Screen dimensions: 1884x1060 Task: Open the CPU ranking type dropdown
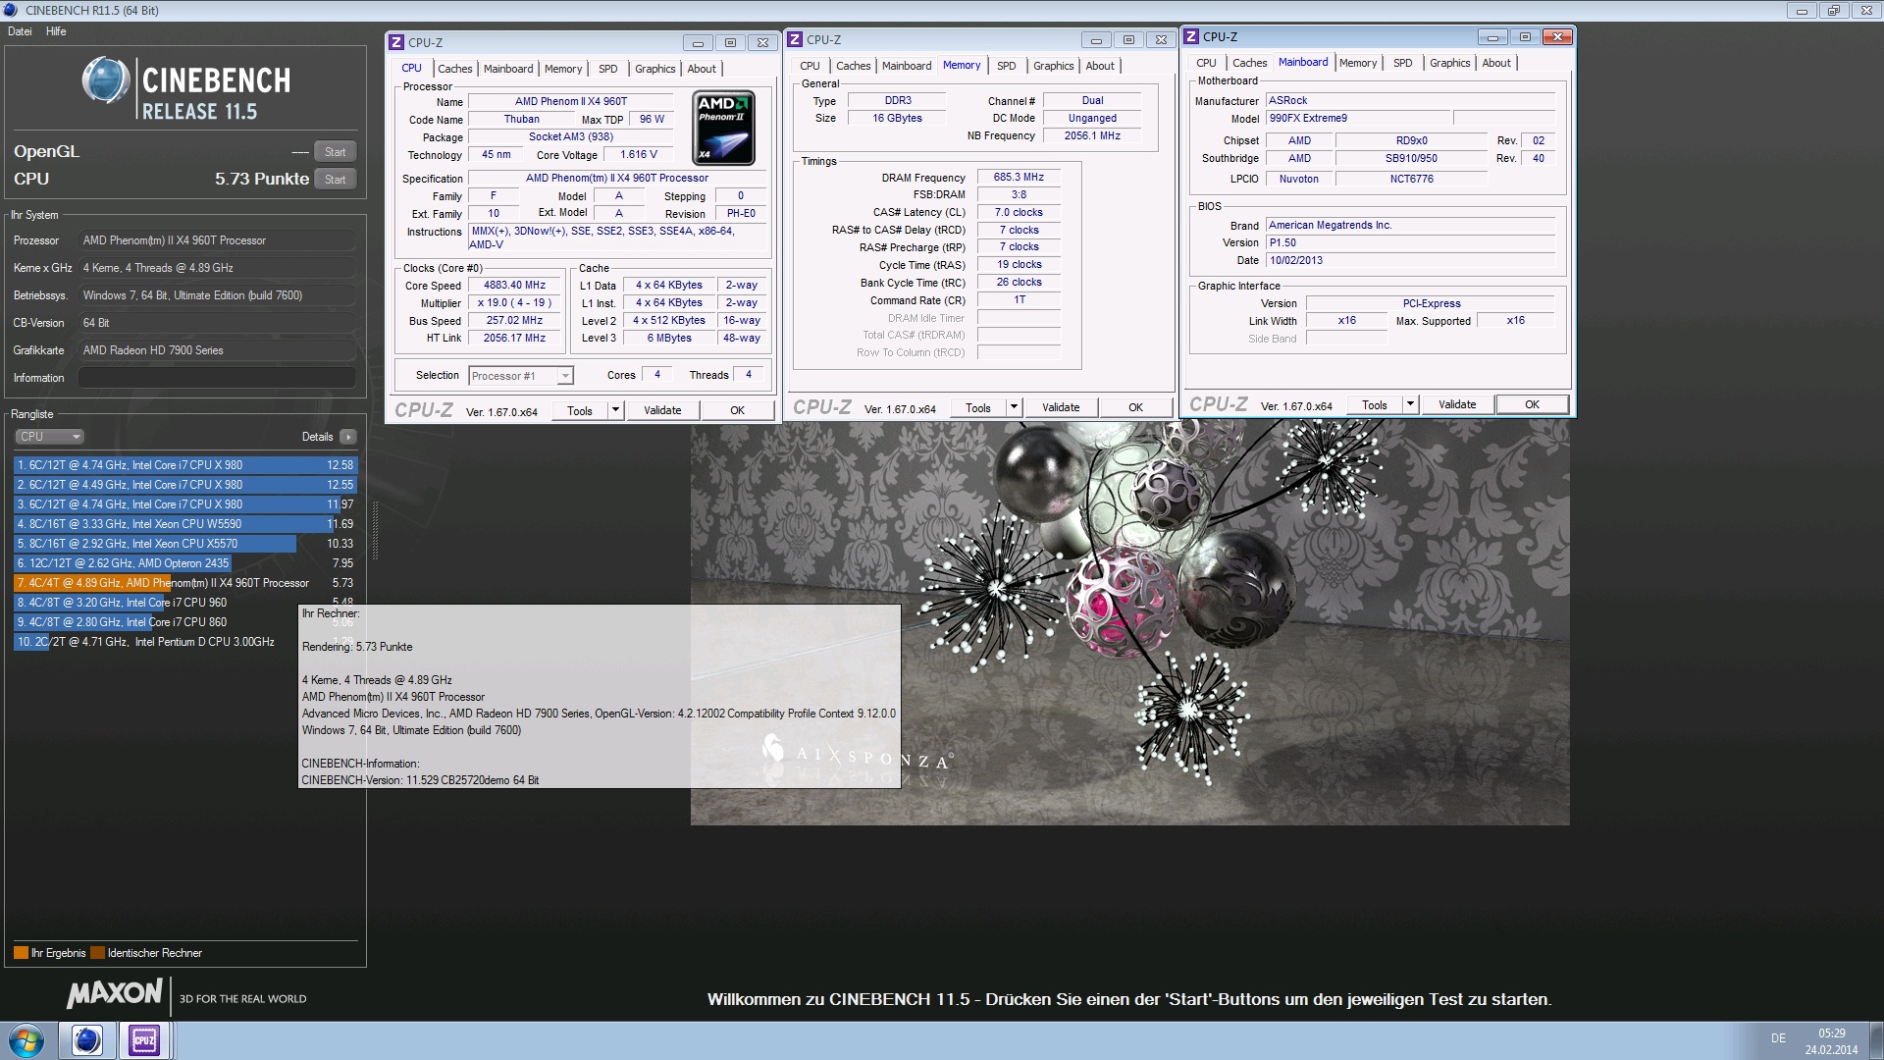49,437
